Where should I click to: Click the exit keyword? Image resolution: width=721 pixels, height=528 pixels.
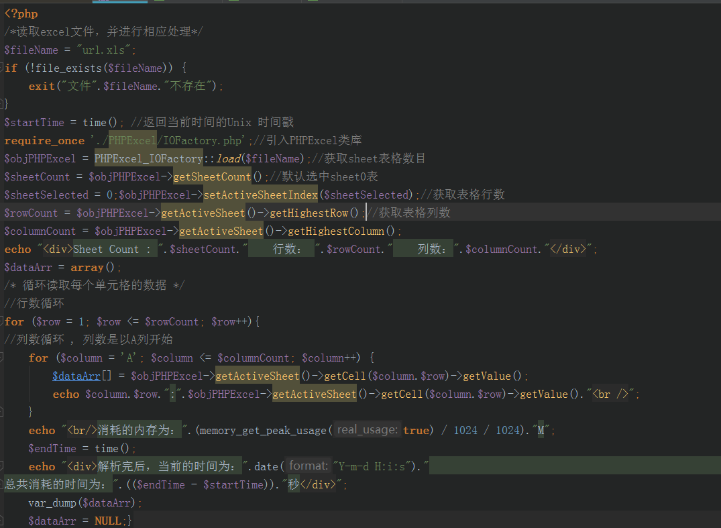point(42,87)
